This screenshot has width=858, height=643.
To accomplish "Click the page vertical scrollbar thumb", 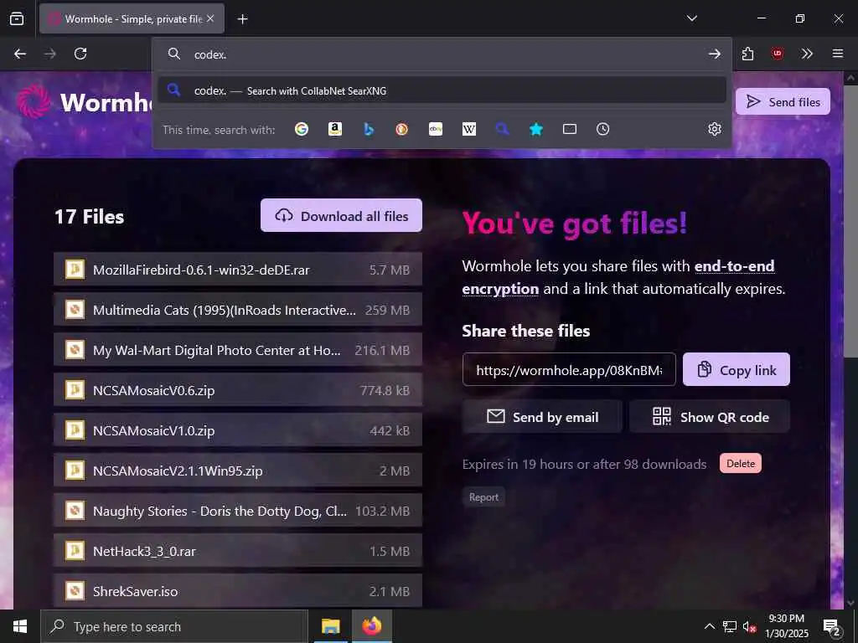I will coord(850,221).
